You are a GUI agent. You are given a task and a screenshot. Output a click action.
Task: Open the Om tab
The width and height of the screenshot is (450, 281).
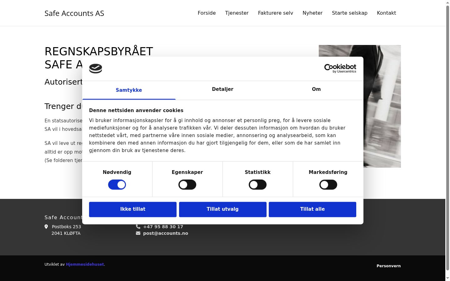[316, 89]
